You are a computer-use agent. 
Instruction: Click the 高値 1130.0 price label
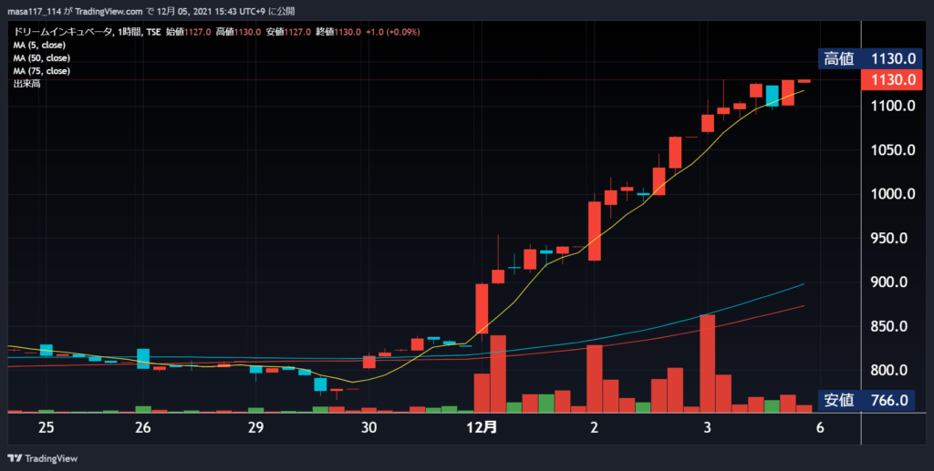pos(869,59)
